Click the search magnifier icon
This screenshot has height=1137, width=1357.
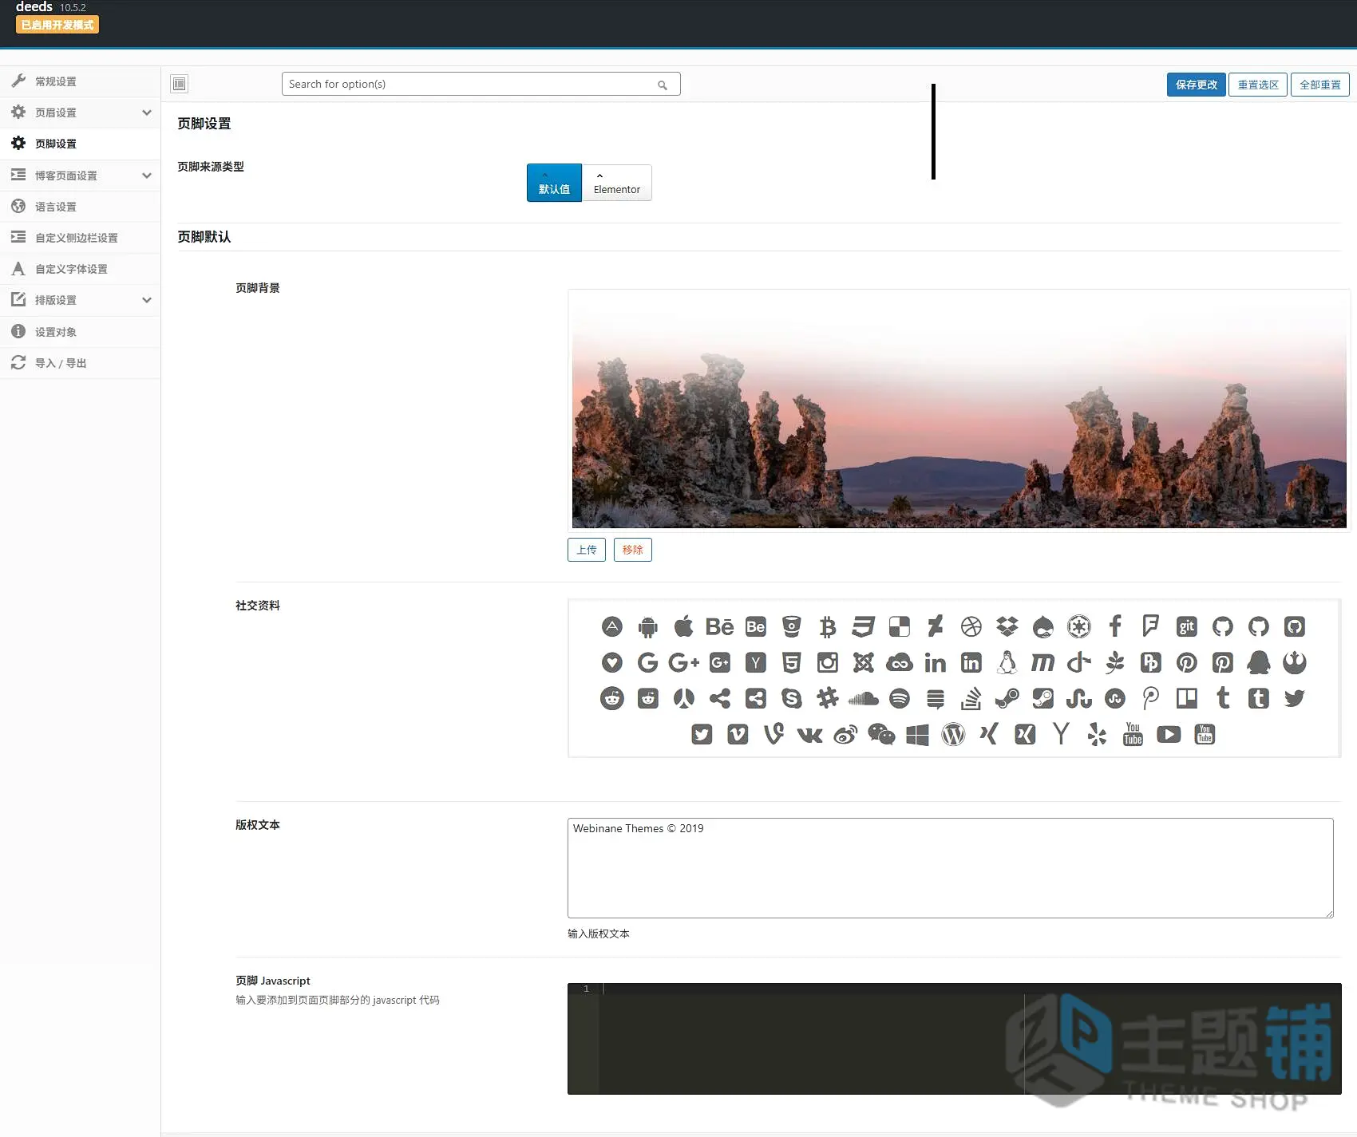click(663, 85)
